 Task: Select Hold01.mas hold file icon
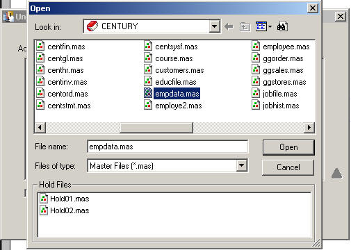tap(44, 198)
